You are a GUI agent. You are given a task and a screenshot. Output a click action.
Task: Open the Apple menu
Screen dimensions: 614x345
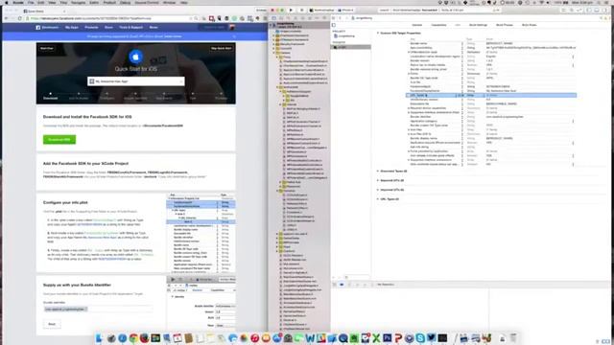pyautogui.click(x=7, y=2)
